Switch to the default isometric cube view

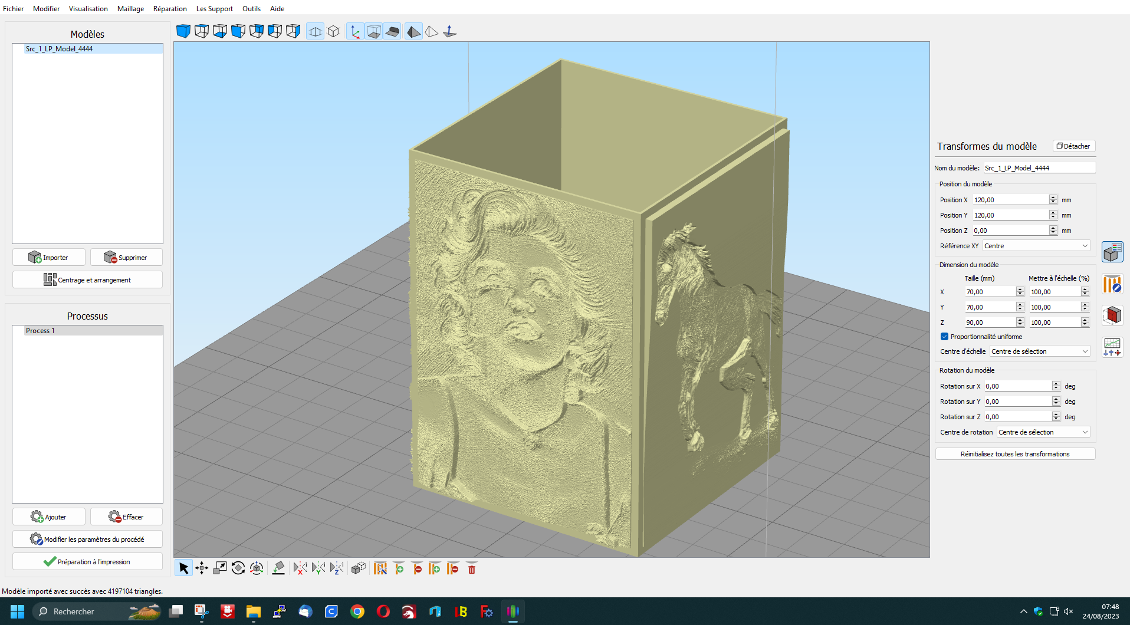tap(183, 31)
